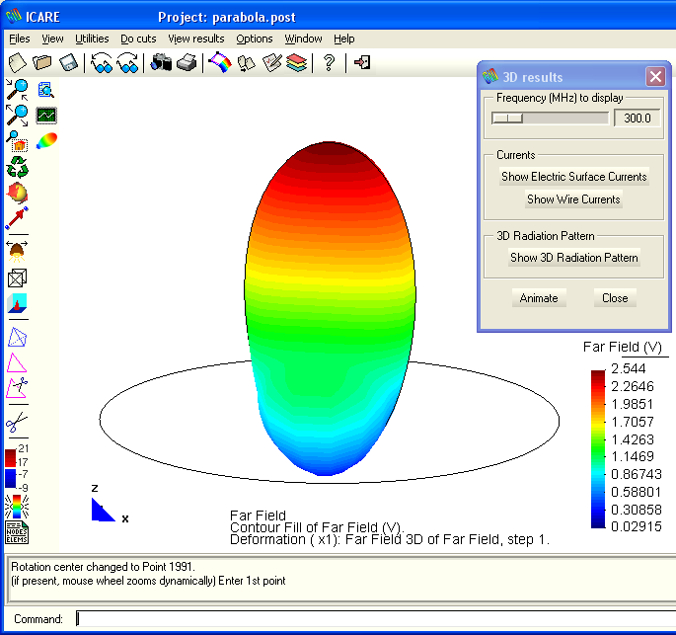
Task: Click 'Rotation center changed to Point 1991.' message
Action: click(x=103, y=567)
